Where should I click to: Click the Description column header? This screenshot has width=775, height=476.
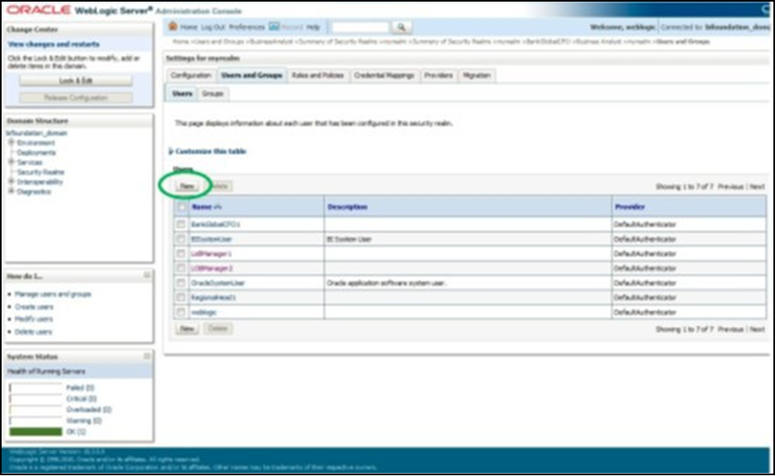click(x=347, y=207)
